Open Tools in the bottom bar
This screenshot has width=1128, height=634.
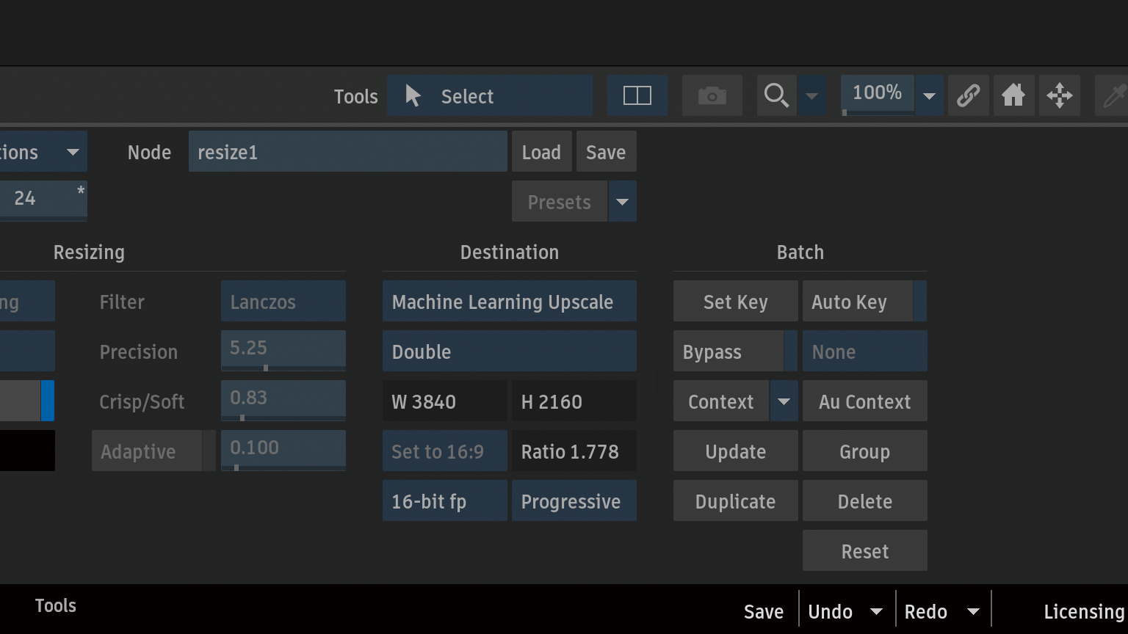click(x=56, y=605)
